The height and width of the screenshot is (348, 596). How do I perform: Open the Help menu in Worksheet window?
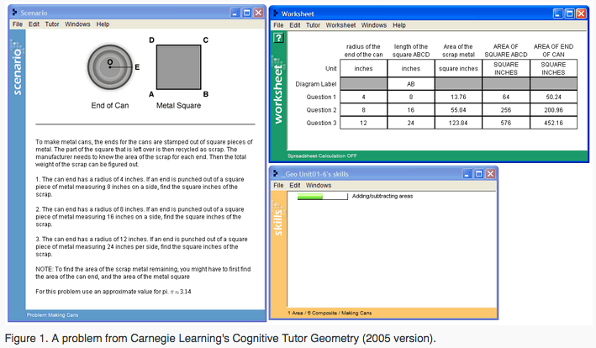coord(399,25)
